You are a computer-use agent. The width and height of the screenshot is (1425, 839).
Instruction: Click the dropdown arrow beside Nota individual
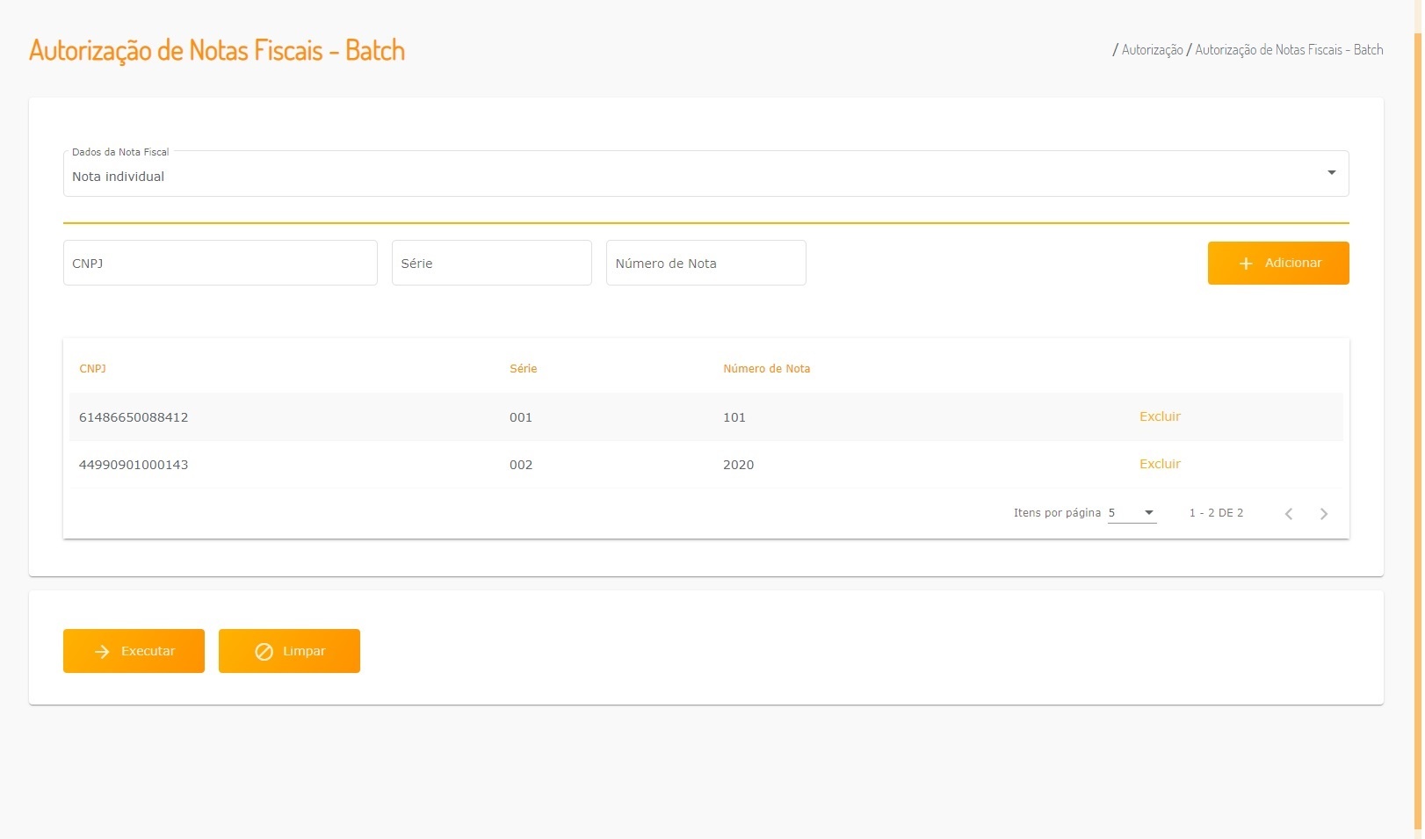[x=1332, y=173]
